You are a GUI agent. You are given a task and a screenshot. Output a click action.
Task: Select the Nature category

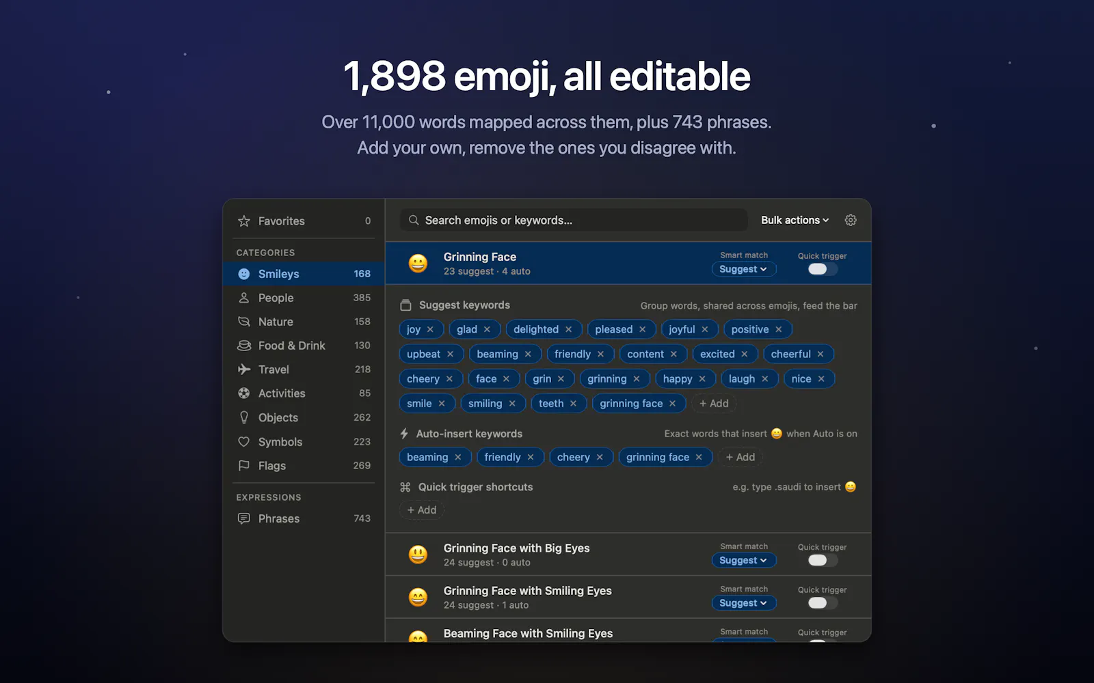[304, 322]
